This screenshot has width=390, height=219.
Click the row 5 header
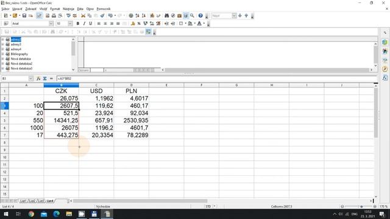[4, 120]
